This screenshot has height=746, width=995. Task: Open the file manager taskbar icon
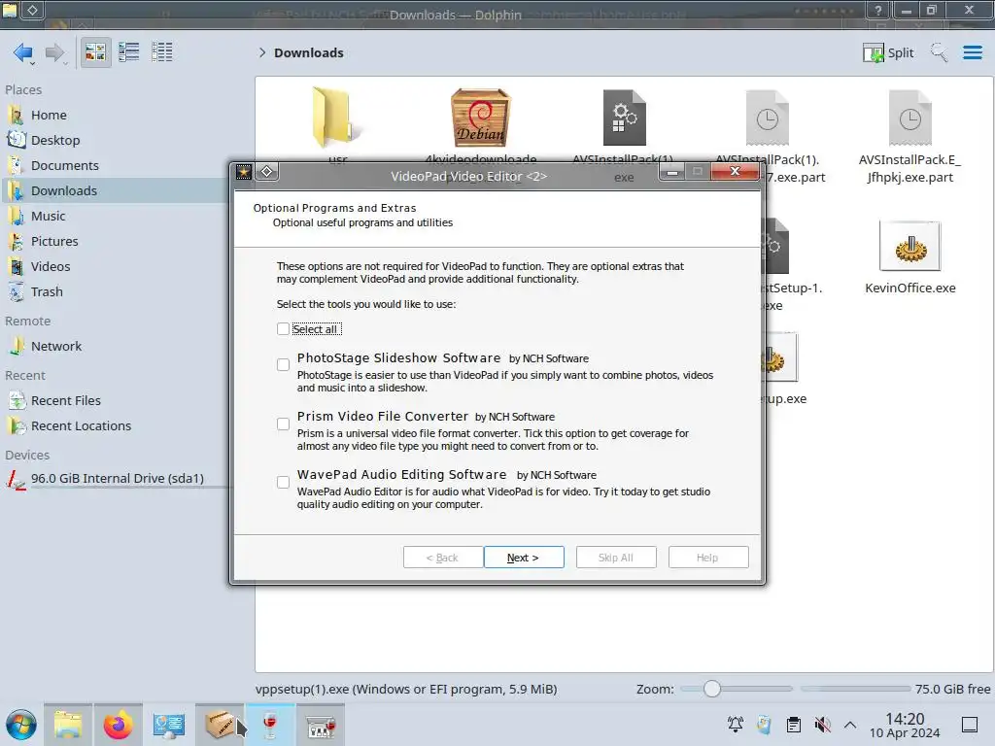coord(68,725)
